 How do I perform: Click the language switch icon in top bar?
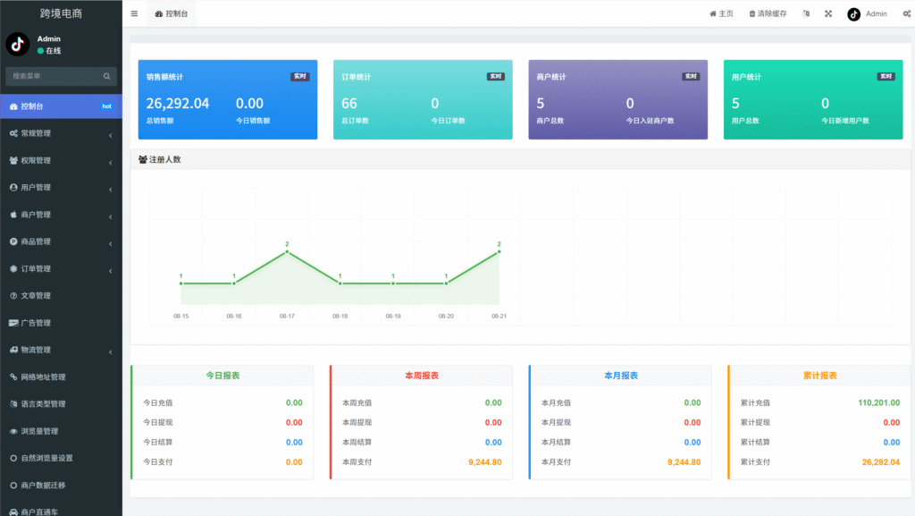click(806, 14)
